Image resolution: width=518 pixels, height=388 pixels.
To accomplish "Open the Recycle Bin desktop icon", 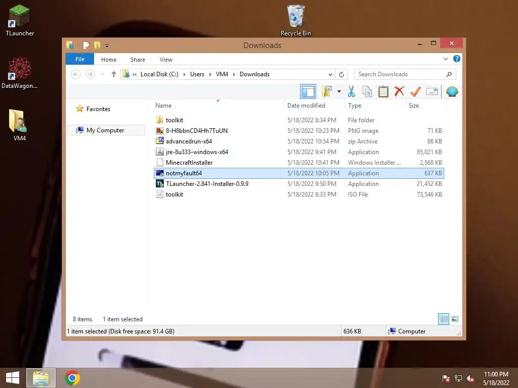I will click(295, 20).
